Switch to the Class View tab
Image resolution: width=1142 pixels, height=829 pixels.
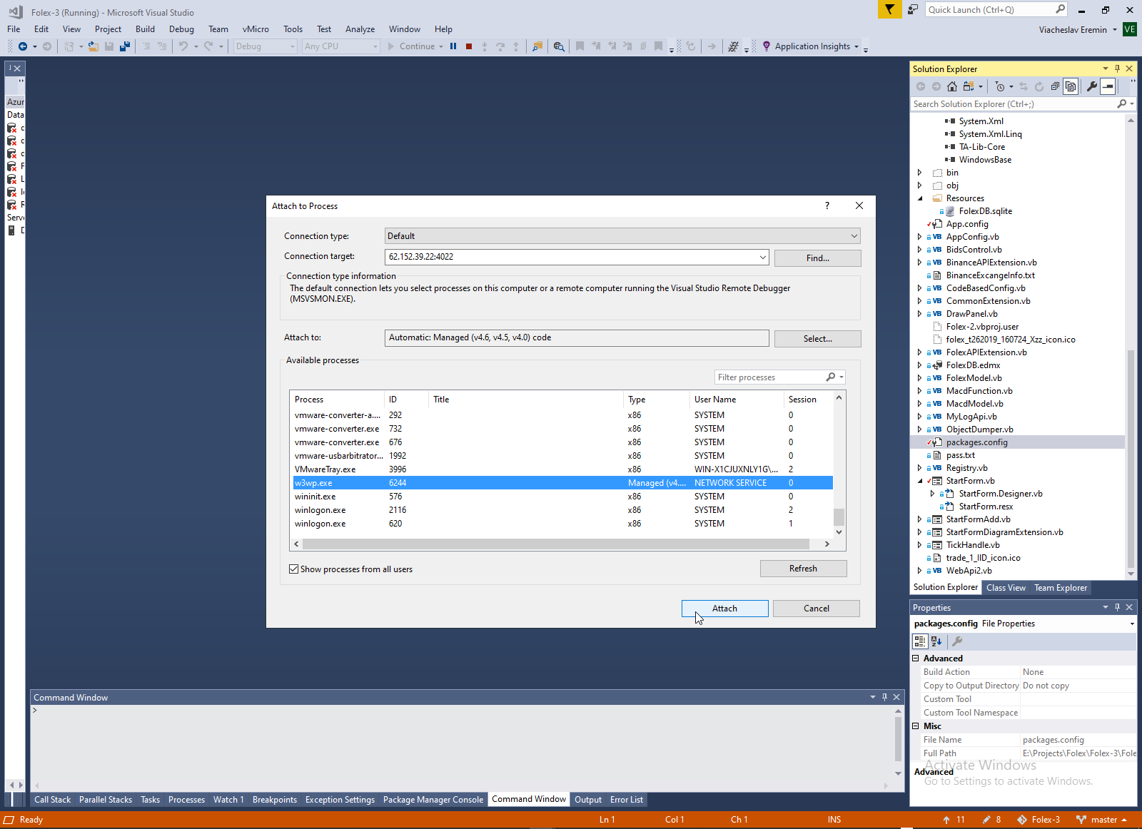click(x=1006, y=588)
